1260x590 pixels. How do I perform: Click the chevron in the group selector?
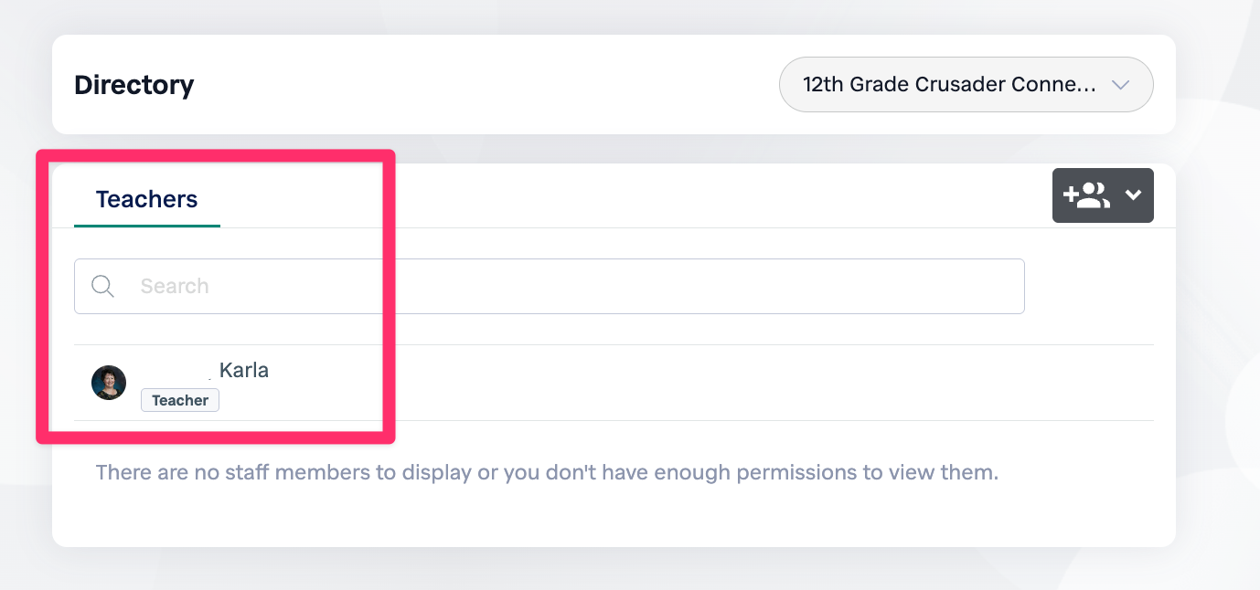click(1120, 85)
